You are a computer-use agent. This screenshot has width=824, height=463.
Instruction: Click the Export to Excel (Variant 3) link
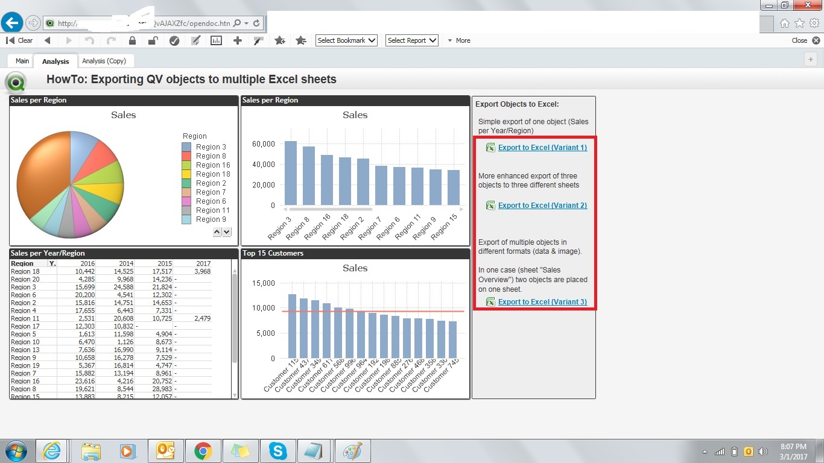[542, 302]
